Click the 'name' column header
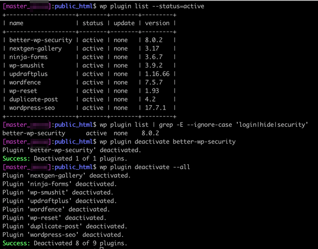Screen dimensions: 318x249 (16, 23)
